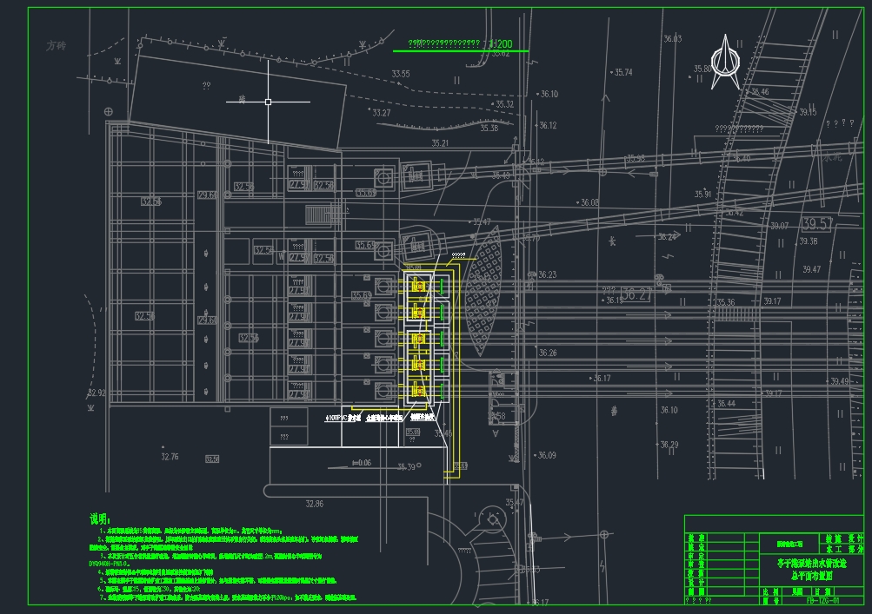Select the '方砖' label
Screen dimensions: 872x614
point(56,45)
